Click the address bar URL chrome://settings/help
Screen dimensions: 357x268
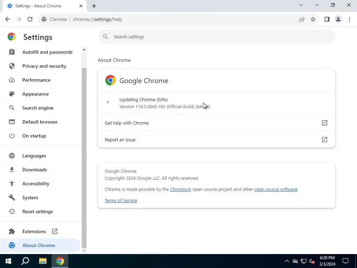click(98, 20)
